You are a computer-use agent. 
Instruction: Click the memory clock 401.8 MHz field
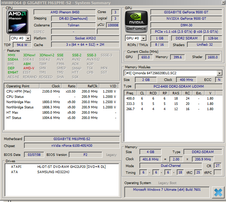pyautogui.click(x=150, y=159)
